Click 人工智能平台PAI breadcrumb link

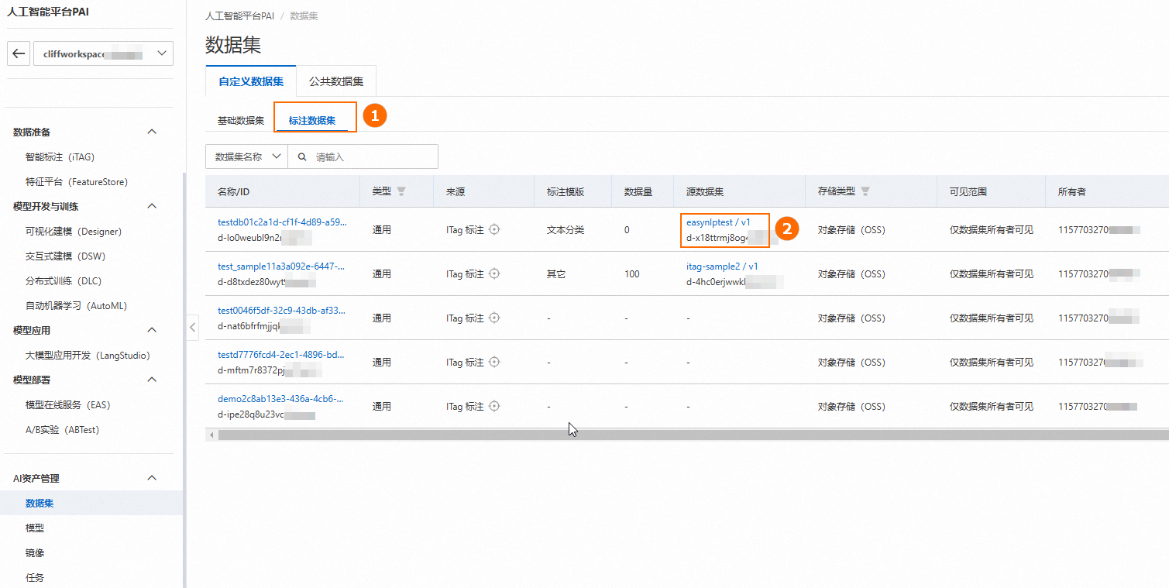tap(239, 16)
